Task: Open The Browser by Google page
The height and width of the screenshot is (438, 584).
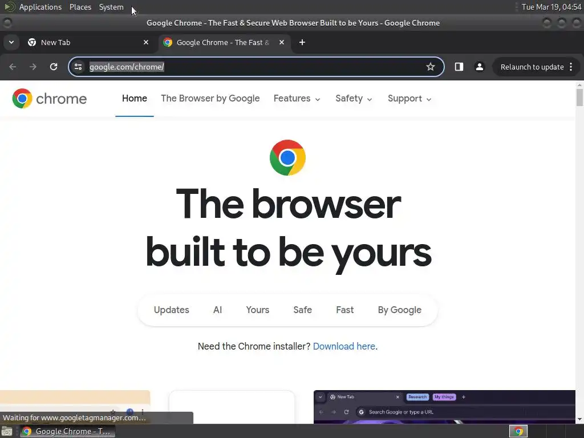Action: [210, 98]
